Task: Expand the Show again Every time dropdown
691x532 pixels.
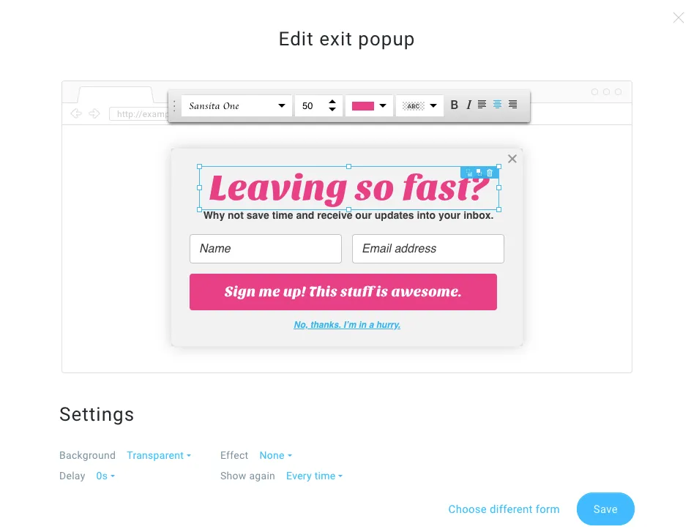Action: click(314, 476)
